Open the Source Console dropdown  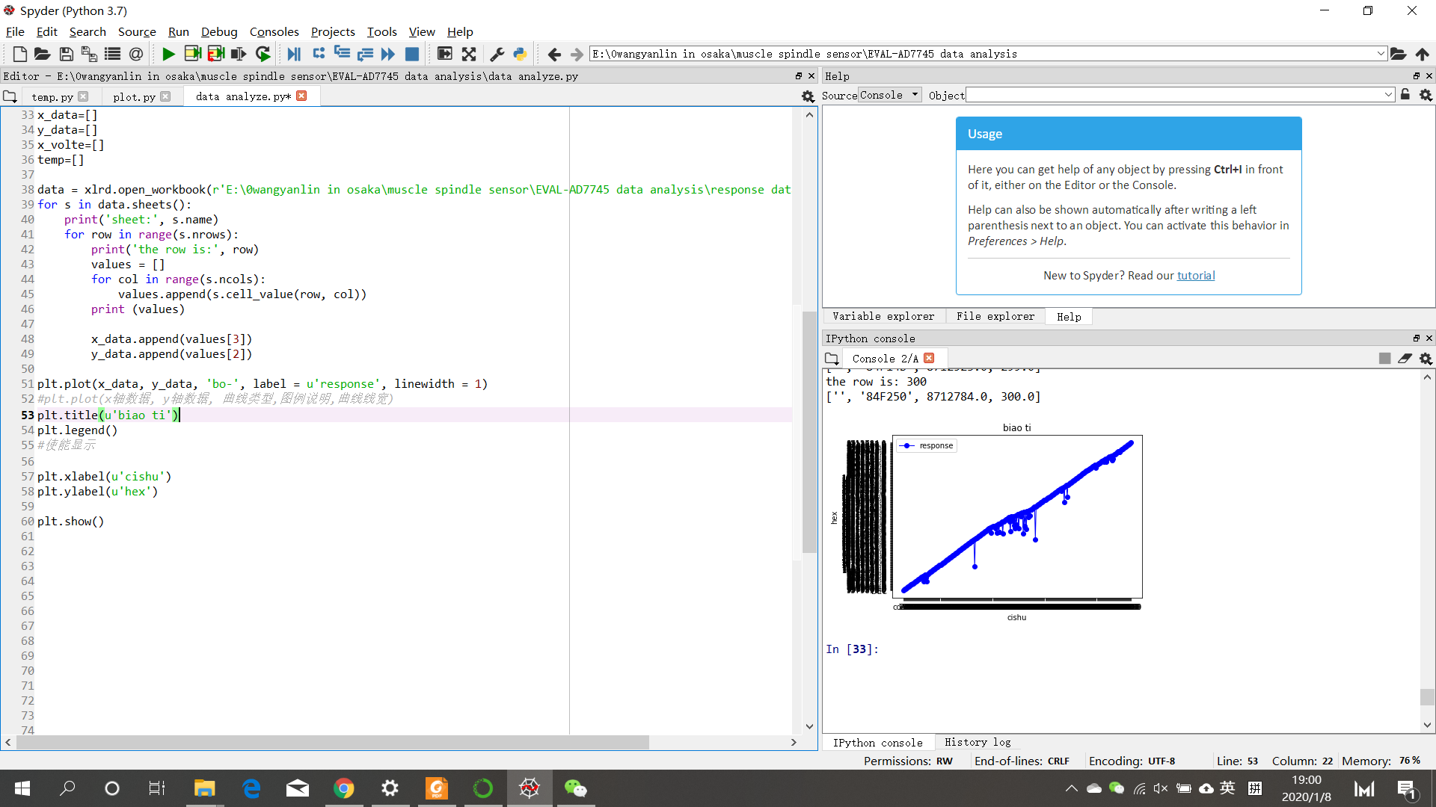[889, 95]
